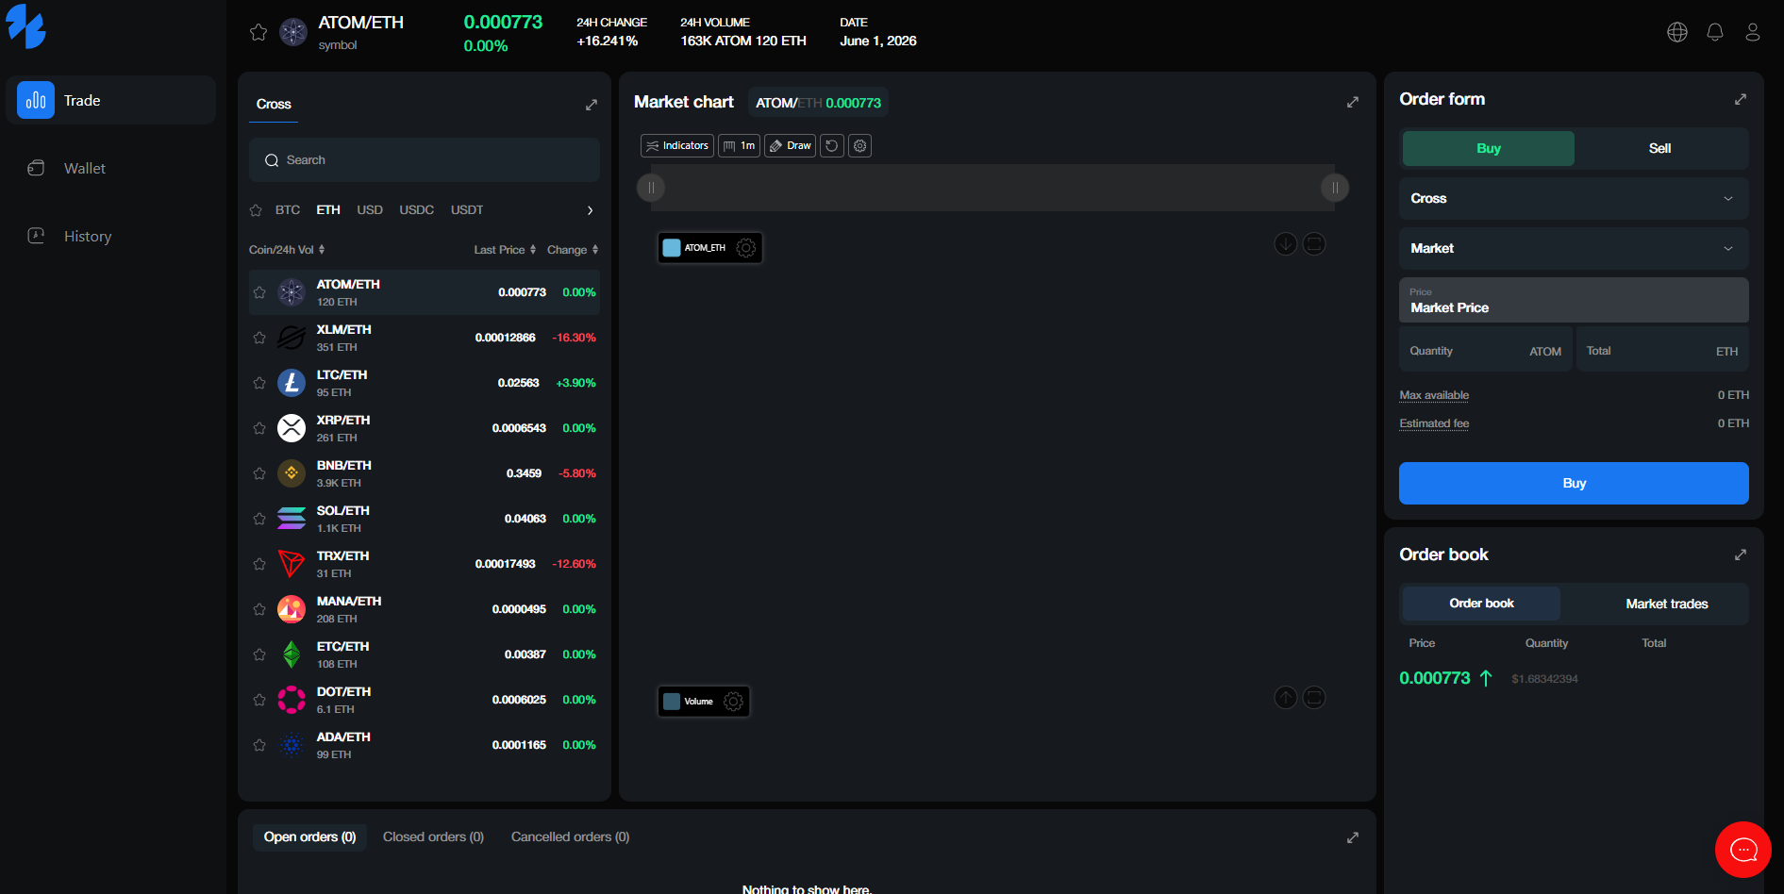The height and width of the screenshot is (894, 1784).
Task: Open the Trade section in sidebar
Action: [111, 100]
